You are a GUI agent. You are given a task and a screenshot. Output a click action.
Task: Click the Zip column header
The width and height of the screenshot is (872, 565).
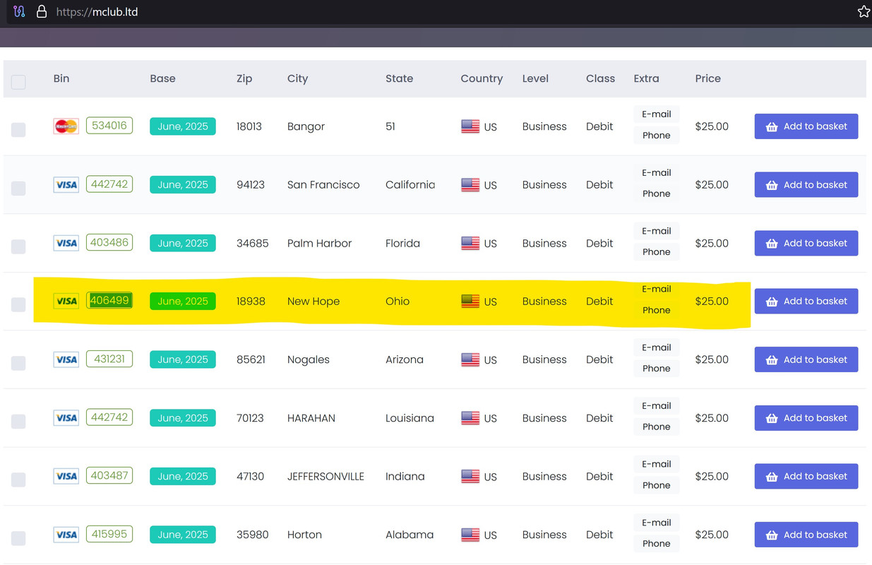pos(244,78)
